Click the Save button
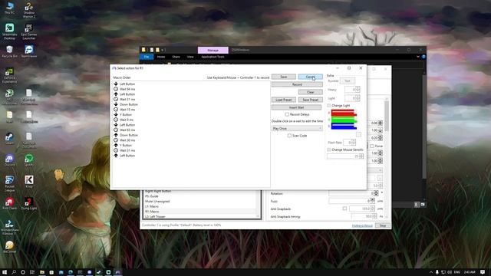491x276 pixels. tap(284, 77)
